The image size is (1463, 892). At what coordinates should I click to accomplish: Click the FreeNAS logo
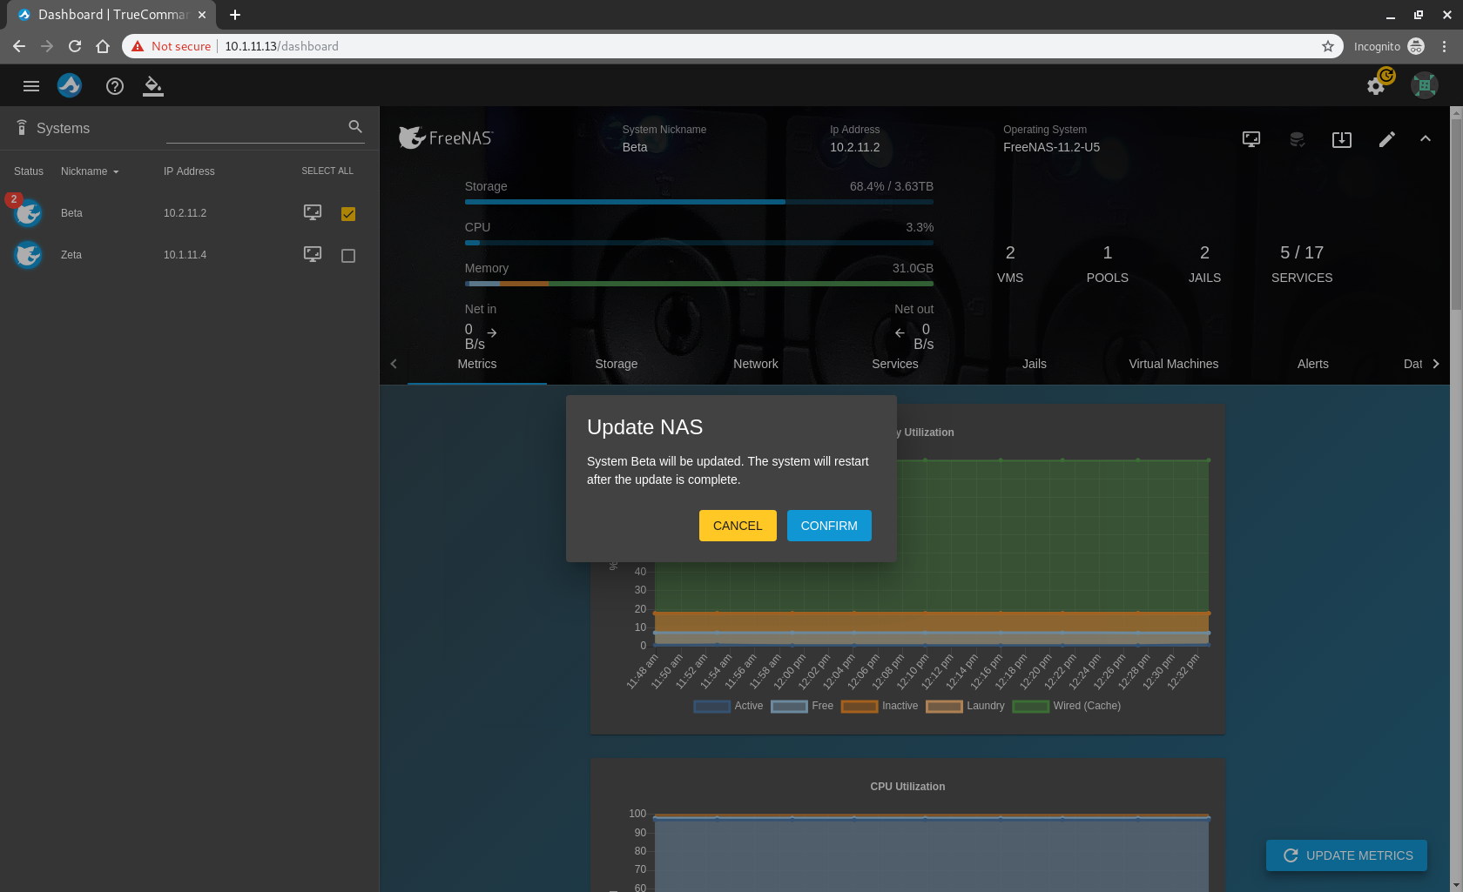446,137
